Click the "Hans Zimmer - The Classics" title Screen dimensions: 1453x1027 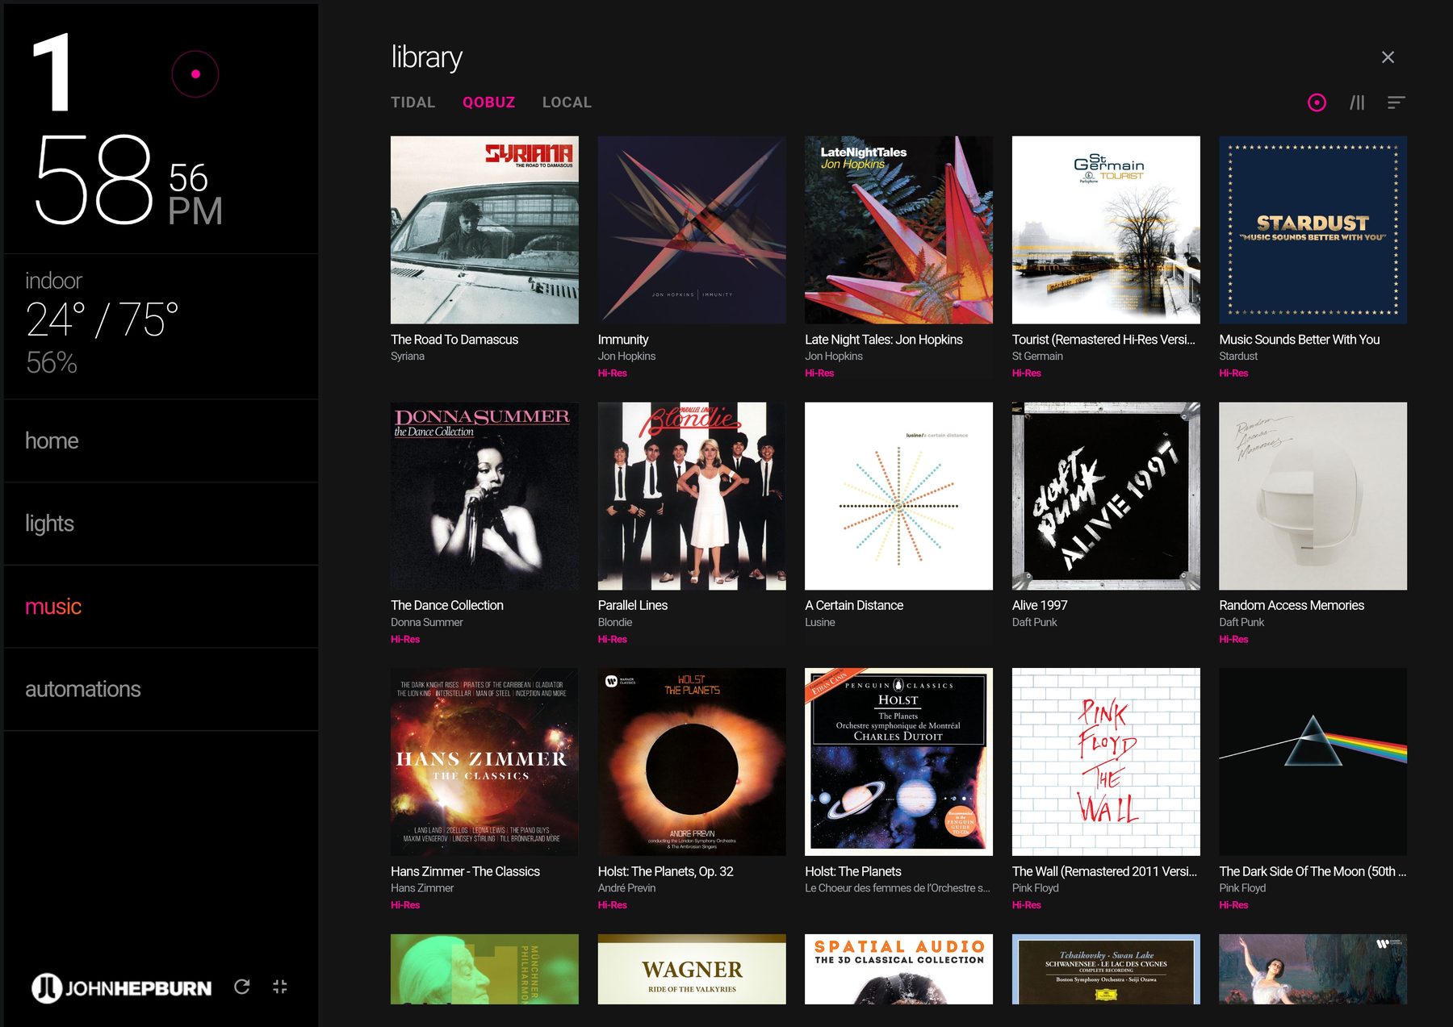point(465,871)
